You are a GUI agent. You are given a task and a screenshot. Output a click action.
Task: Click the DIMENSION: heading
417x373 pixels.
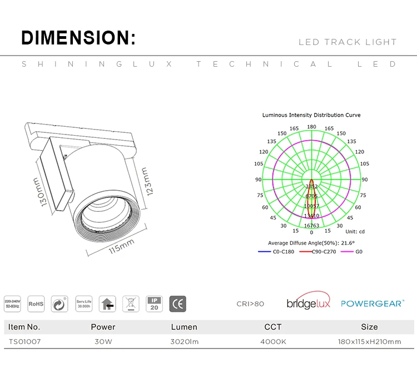click(x=78, y=38)
